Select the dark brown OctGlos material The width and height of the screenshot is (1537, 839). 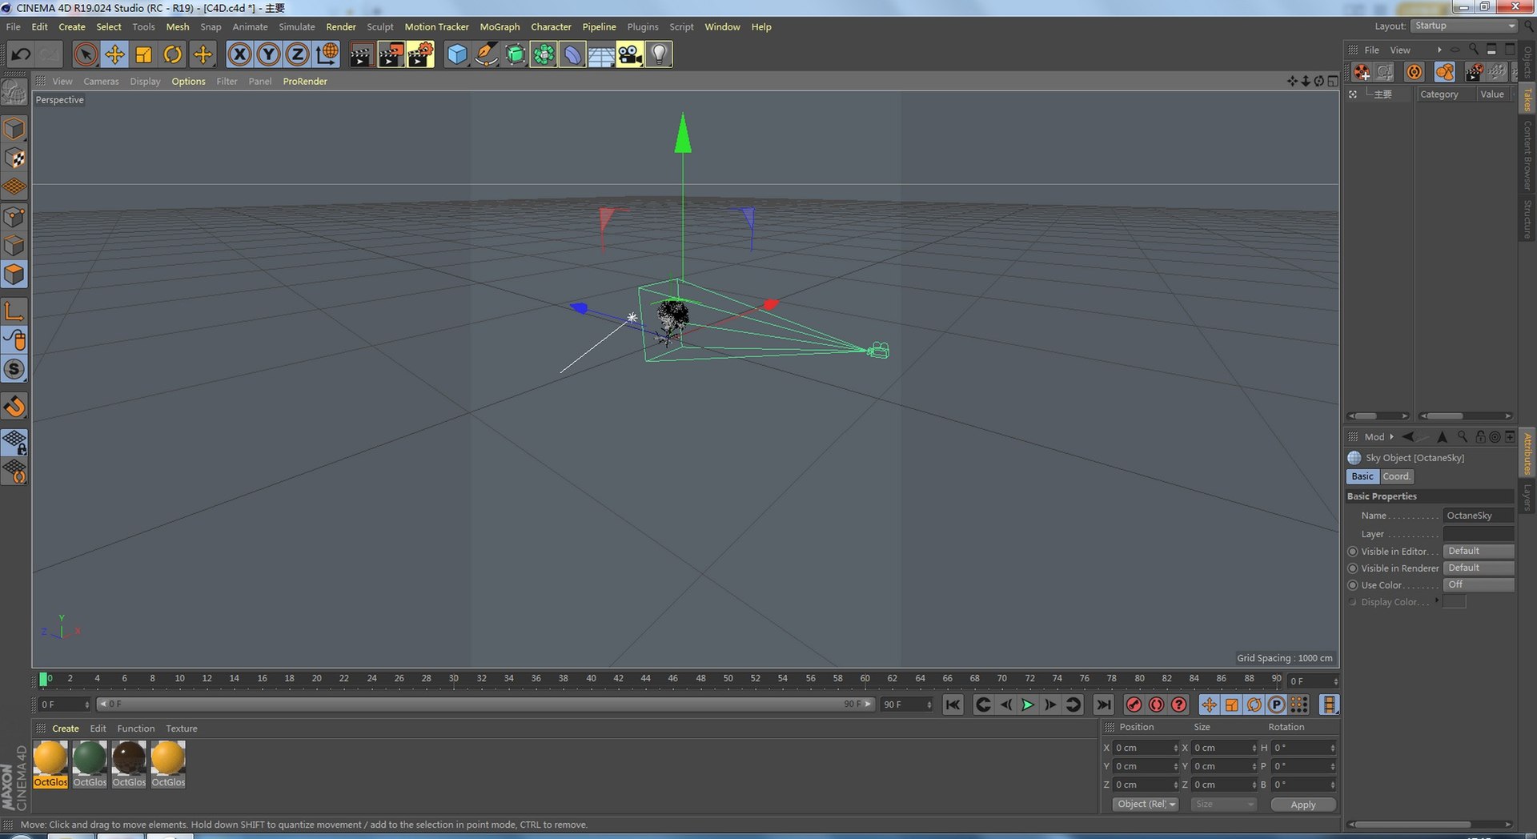tap(129, 765)
